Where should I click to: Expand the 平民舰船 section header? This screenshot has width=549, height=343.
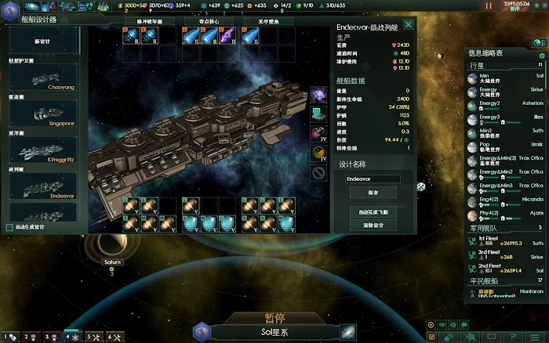click(506, 281)
